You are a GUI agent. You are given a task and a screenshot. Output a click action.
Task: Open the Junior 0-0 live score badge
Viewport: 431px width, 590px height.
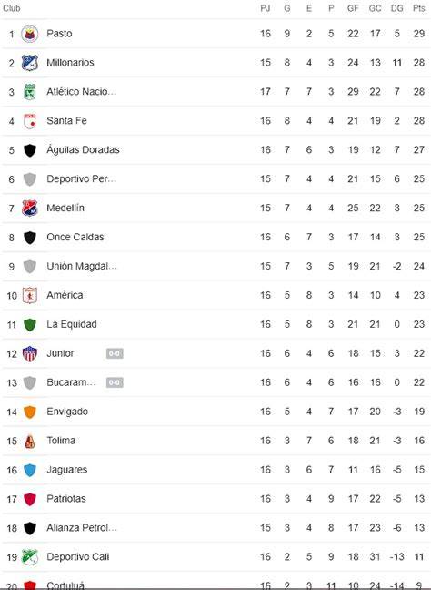115,353
